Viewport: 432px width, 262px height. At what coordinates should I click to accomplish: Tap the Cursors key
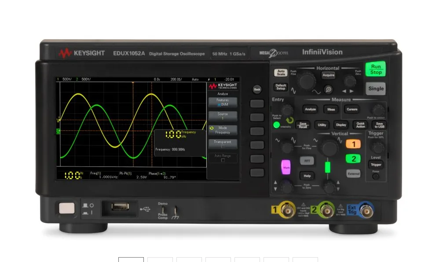(352, 109)
